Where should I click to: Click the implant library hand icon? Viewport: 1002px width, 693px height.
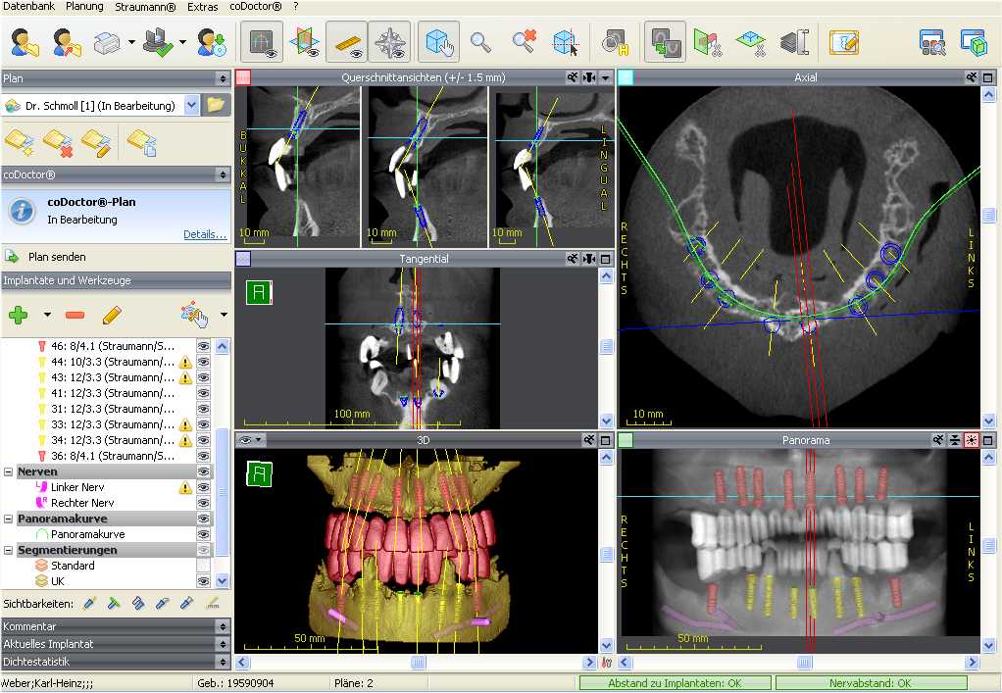[x=194, y=315]
